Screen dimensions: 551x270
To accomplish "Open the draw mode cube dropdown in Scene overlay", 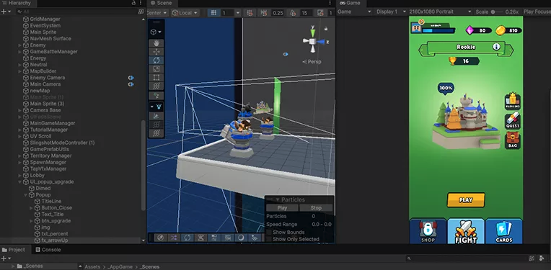I will tap(156, 32).
